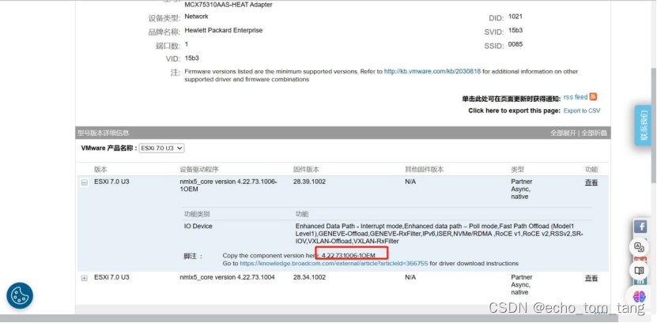Open the Facebook share icon

(x=640, y=227)
